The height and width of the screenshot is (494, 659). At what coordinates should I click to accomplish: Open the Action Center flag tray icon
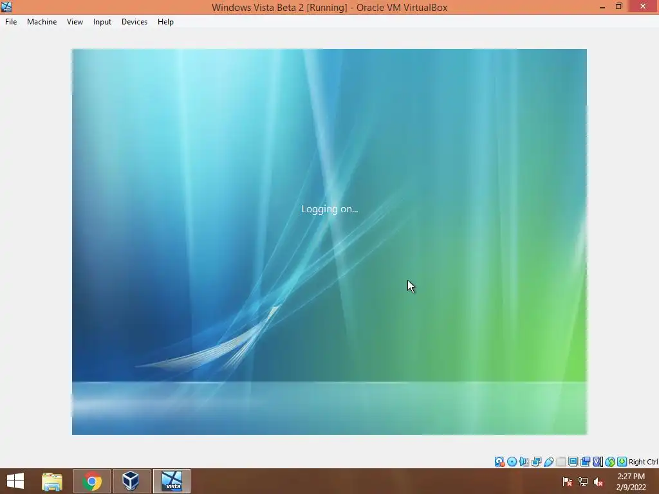(x=567, y=482)
